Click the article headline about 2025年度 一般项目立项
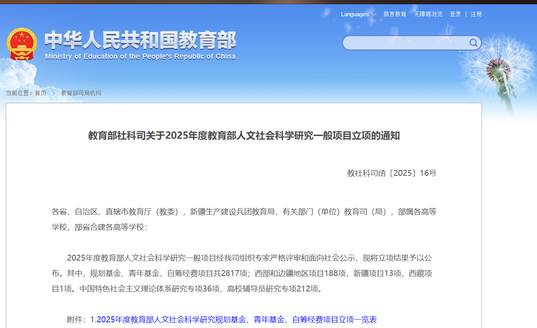The image size is (537, 328). pos(244,136)
